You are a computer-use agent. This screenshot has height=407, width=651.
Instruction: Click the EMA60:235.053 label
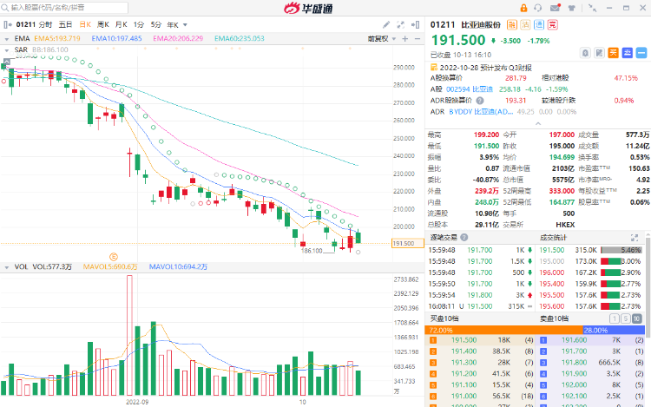240,38
